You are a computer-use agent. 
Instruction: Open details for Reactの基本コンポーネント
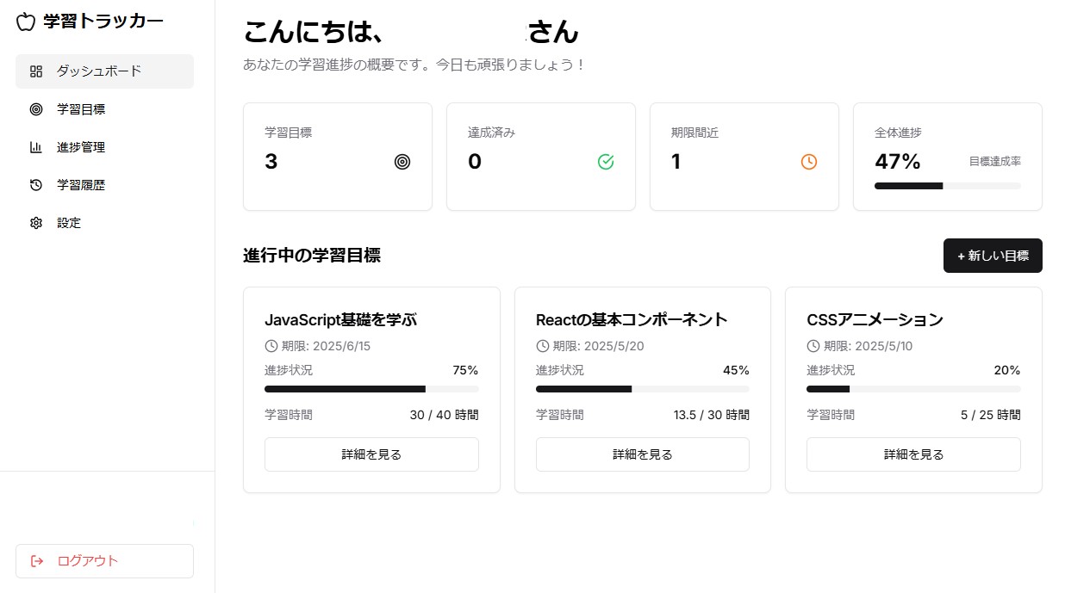(642, 454)
